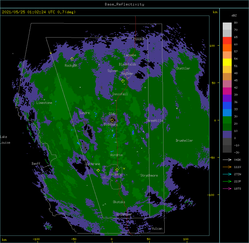Click the Vulcan city label
Image resolution: width=249 pixels, height=243 pixels.
[157, 229]
